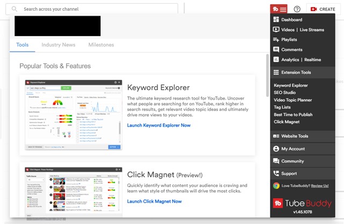This screenshot has width=344, height=224.
Task: Open the Comments menu entry
Action: [x=291, y=50]
